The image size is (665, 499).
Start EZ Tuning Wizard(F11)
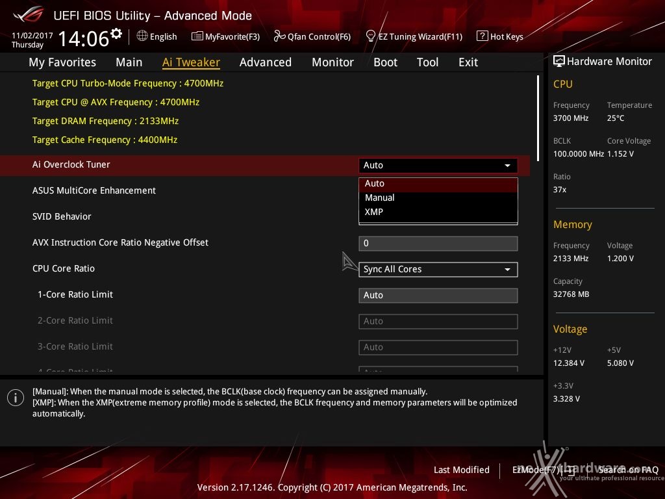coord(420,36)
